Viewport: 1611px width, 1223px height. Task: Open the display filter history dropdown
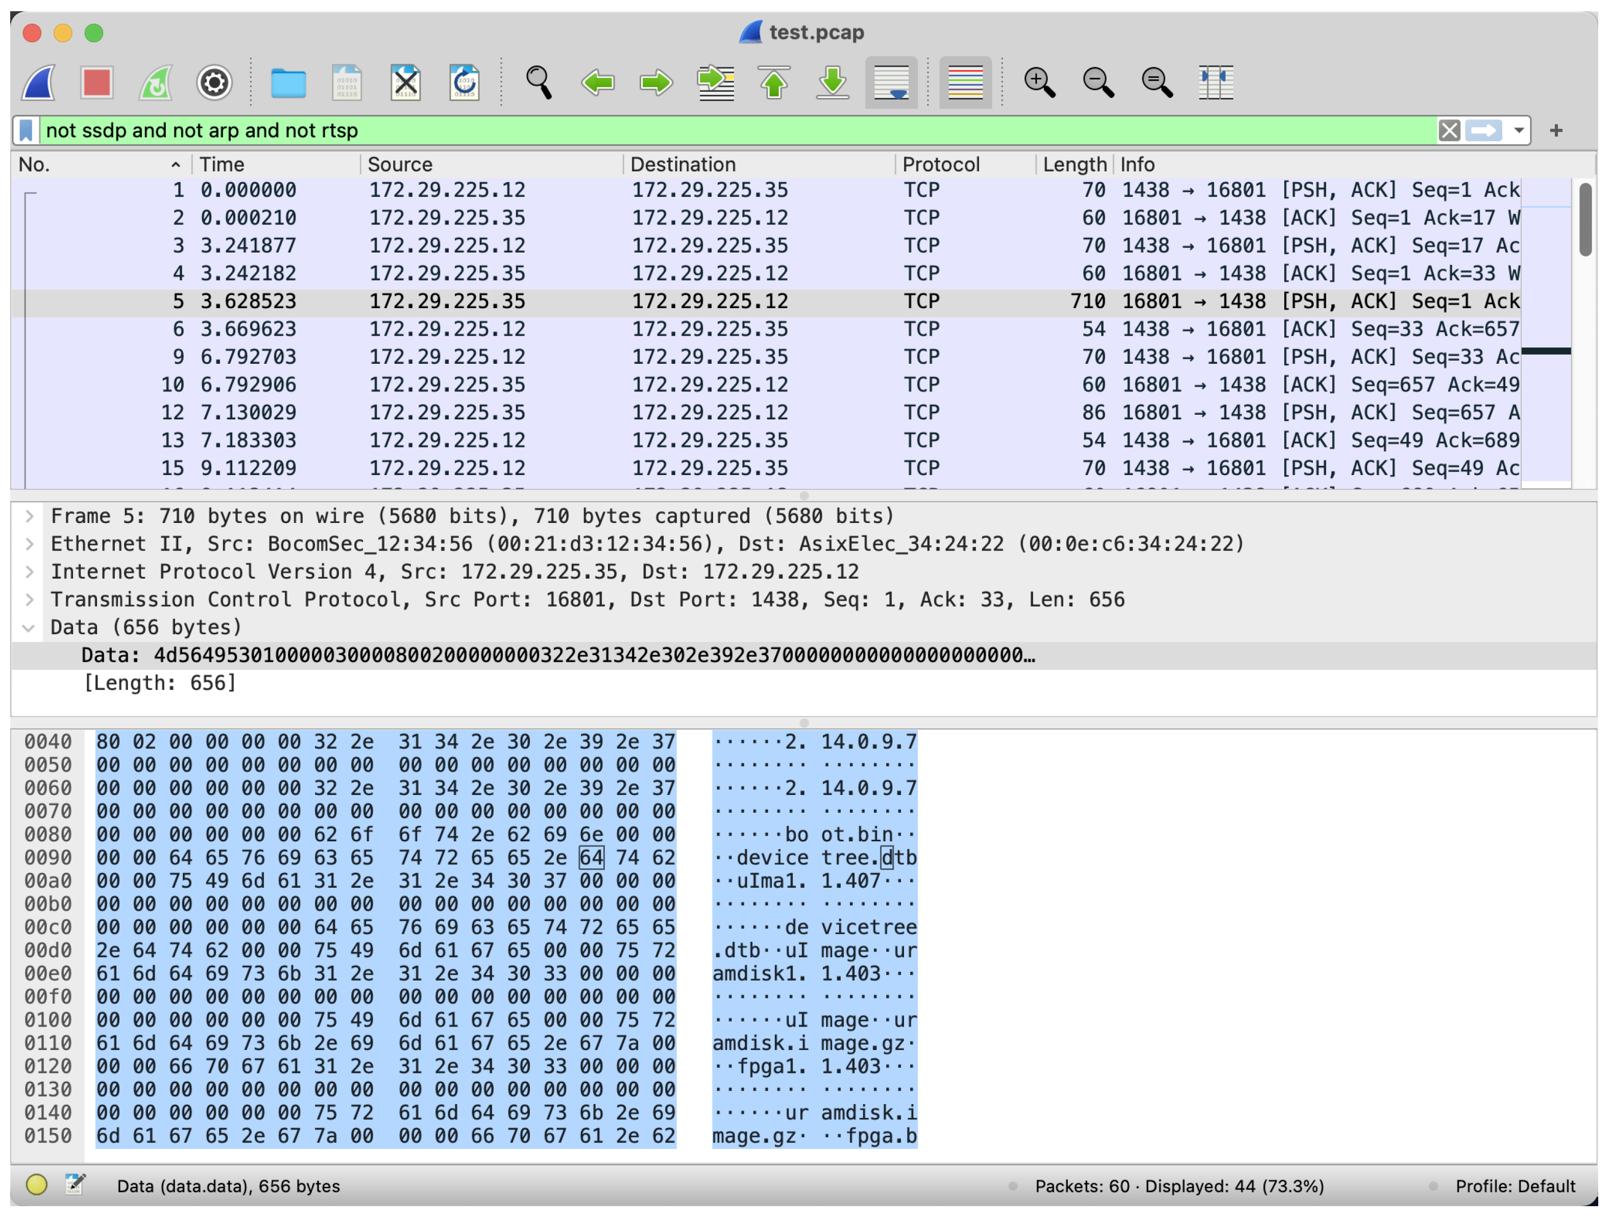pyautogui.click(x=1519, y=130)
